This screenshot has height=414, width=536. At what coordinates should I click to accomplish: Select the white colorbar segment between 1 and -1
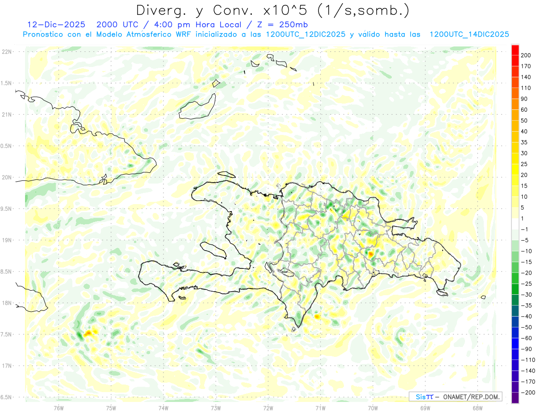pyautogui.click(x=515, y=224)
